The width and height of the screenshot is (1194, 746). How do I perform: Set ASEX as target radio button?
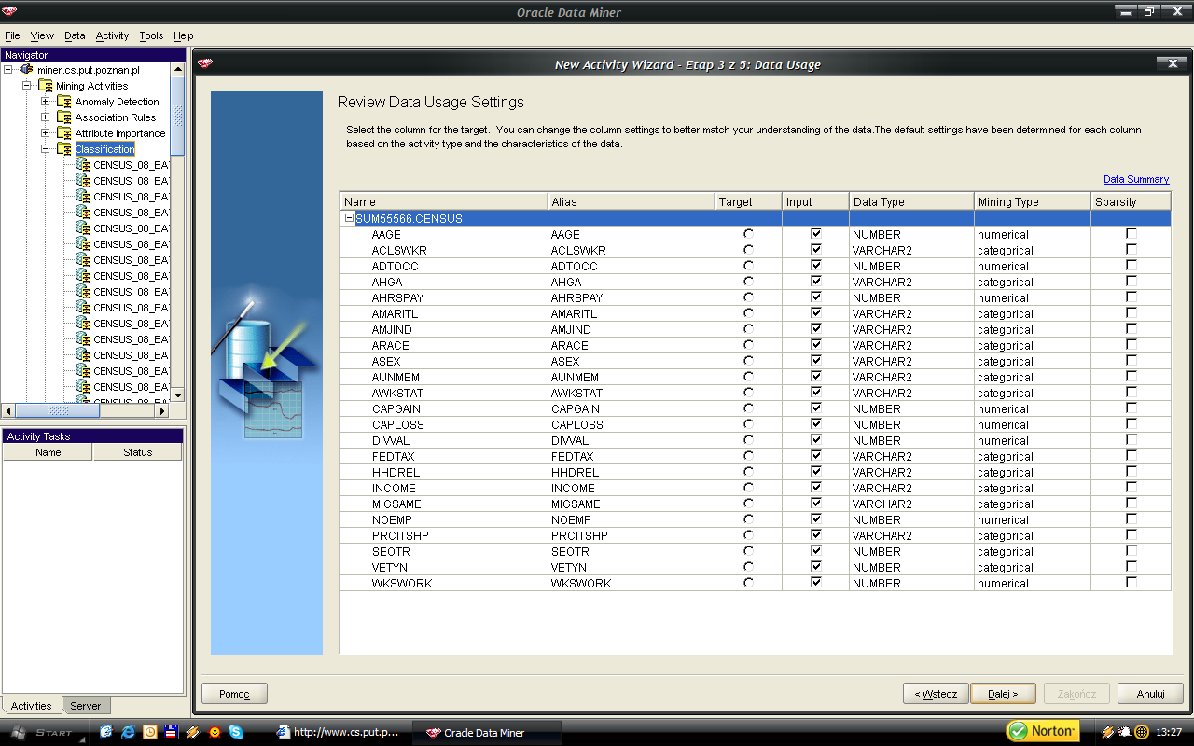coord(748,361)
